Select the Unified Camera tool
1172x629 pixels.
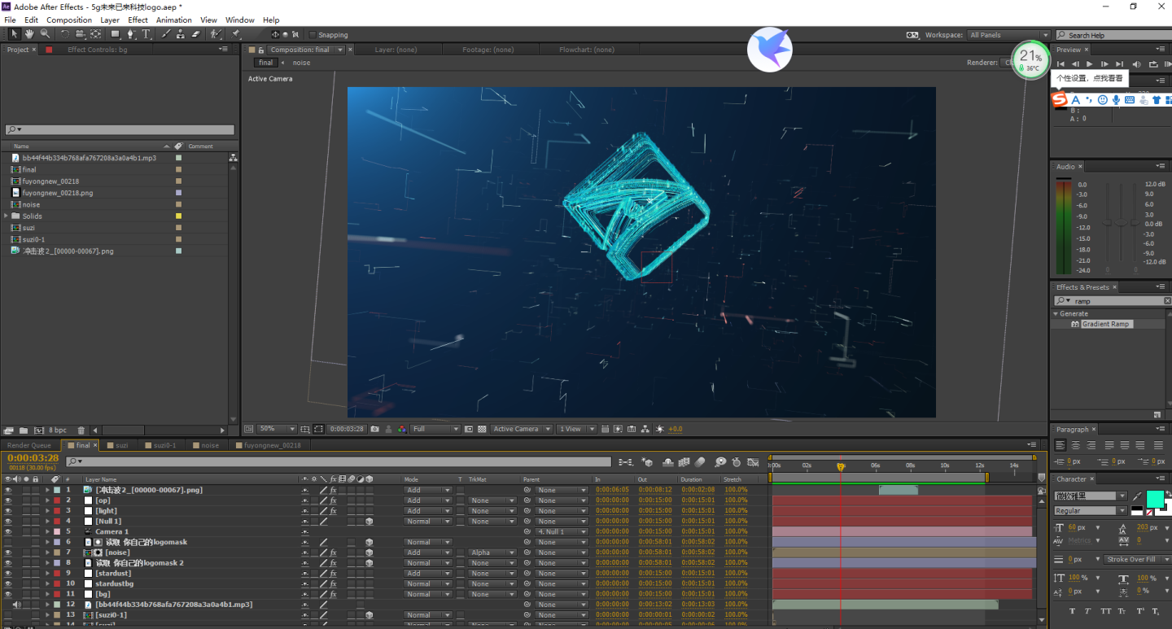[x=80, y=34]
